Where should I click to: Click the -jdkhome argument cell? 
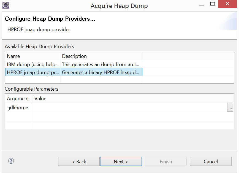coord(19,107)
